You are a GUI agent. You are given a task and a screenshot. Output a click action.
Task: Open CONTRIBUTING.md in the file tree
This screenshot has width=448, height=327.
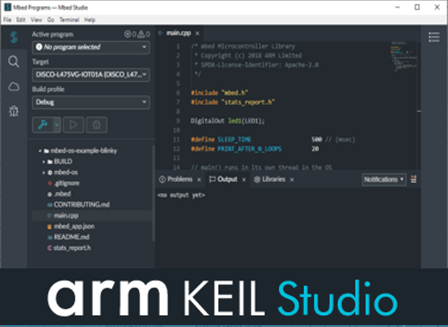(82, 205)
